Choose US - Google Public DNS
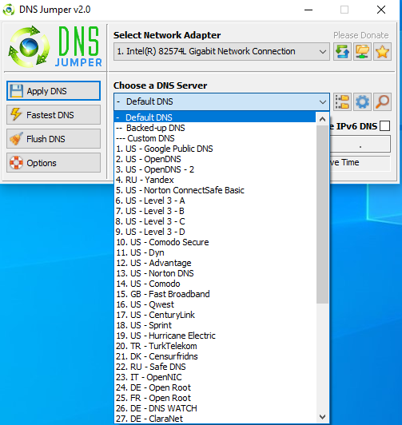This screenshot has height=425, width=402. [x=215, y=149]
